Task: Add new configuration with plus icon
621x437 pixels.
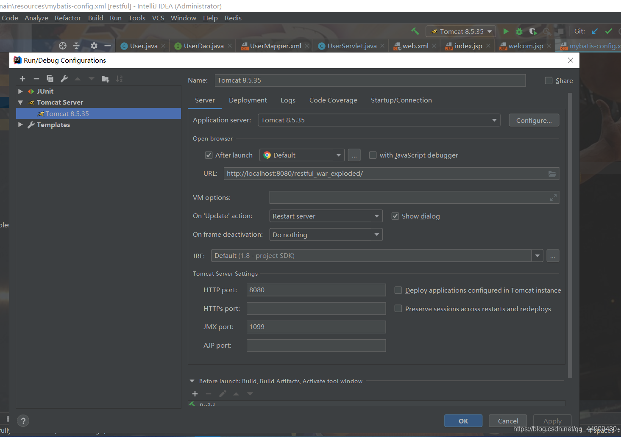Action: (22, 79)
